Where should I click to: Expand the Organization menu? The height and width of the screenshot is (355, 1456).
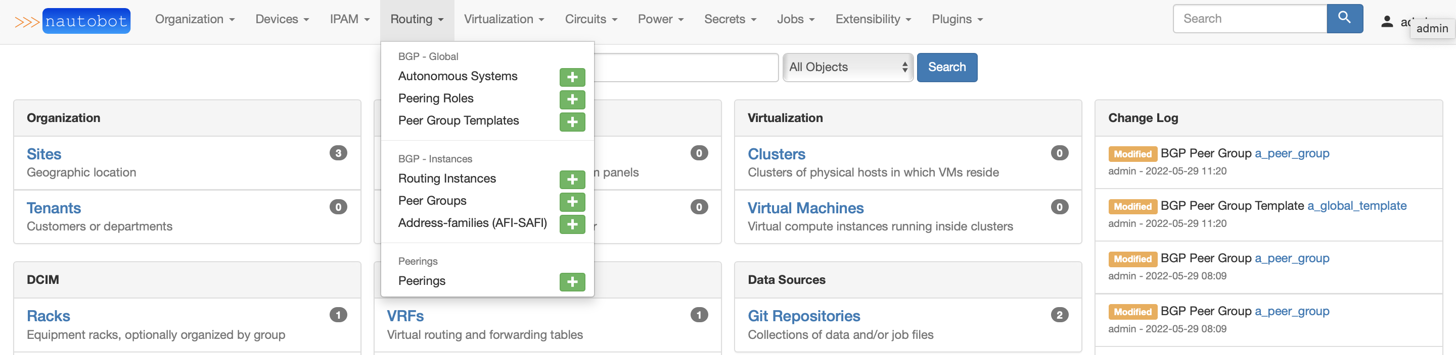195,19
